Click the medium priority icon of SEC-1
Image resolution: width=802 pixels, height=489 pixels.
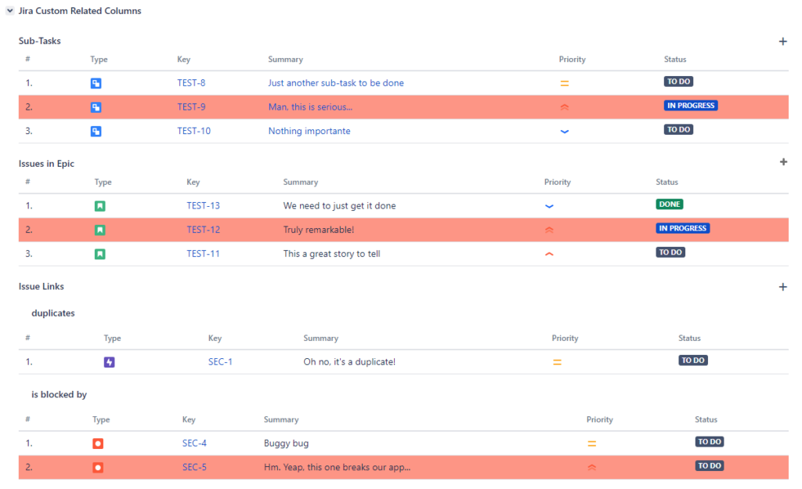tap(557, 362)
